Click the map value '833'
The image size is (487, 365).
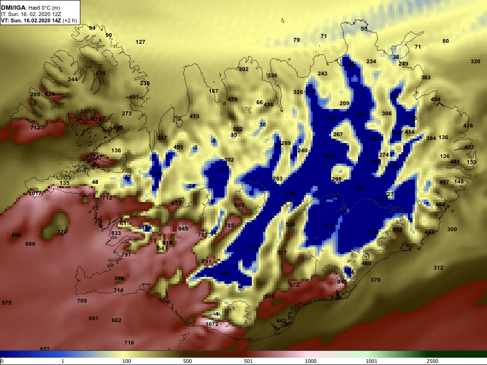116,234
